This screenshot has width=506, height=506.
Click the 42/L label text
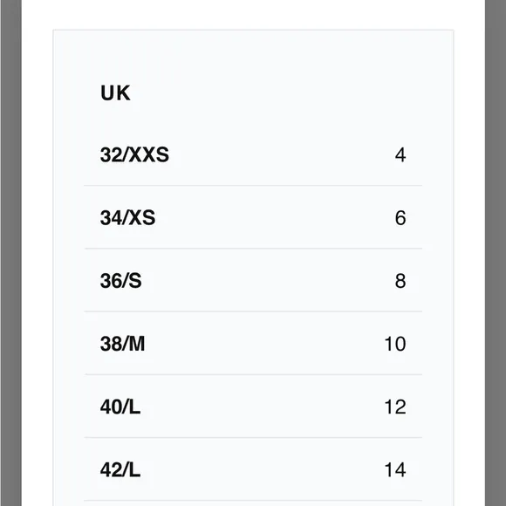(x=120, y=469)
